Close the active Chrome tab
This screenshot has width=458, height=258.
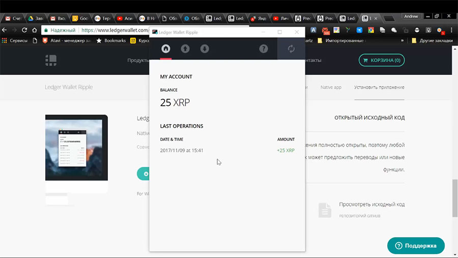(376, 18)
